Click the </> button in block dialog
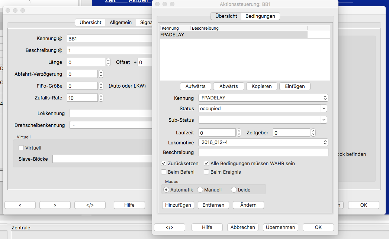Viewport: 389px width, 239px height. (90, 205)
